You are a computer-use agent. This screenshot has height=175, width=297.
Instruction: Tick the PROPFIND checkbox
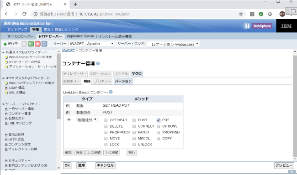coord(159,132)
